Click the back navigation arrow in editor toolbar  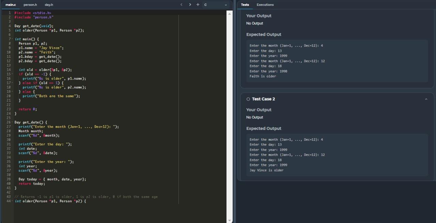182,5
